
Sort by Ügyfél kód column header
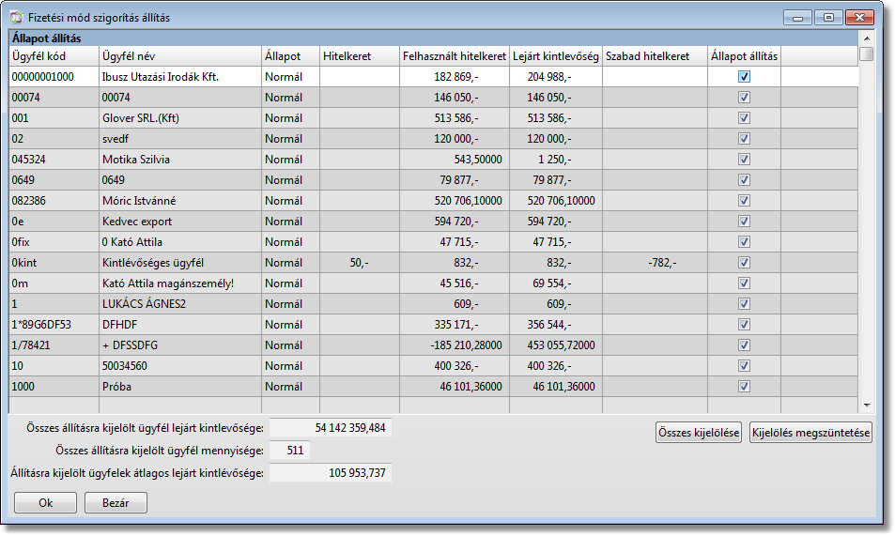[54, 56]
